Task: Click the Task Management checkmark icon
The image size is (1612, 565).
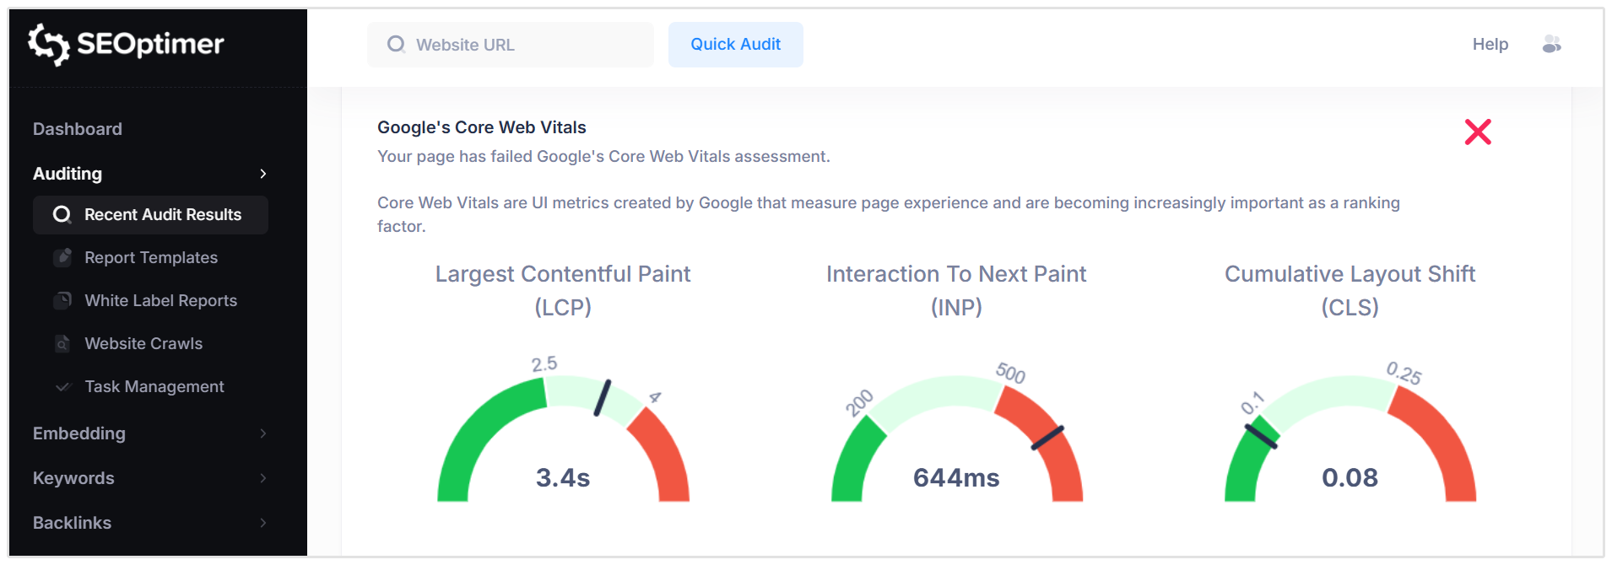Action: (x=64, y=386)
